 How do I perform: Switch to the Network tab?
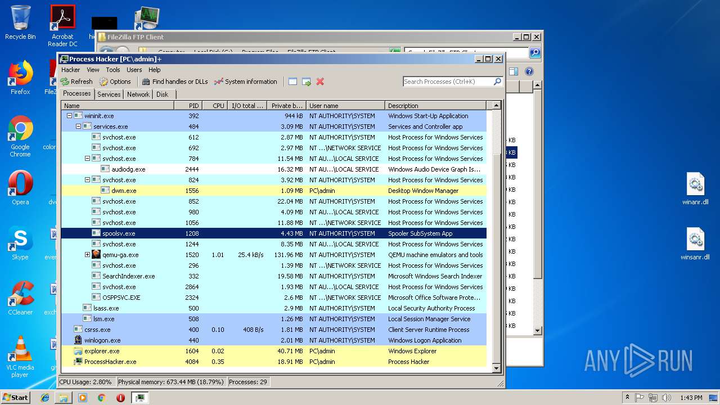[138, 94]
